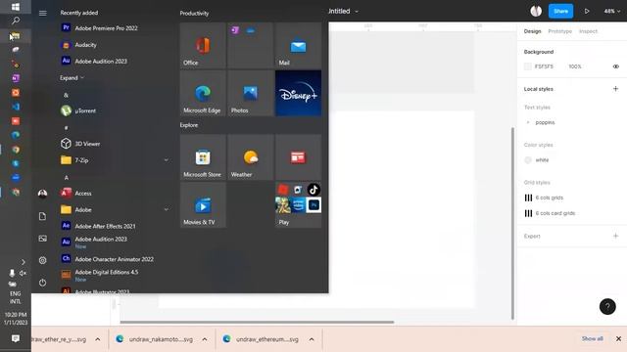Open the Microsoft Edge tile

[x=203, y=94]
